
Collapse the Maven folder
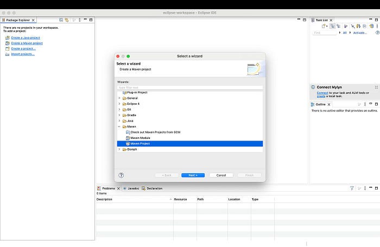[119, 126]
